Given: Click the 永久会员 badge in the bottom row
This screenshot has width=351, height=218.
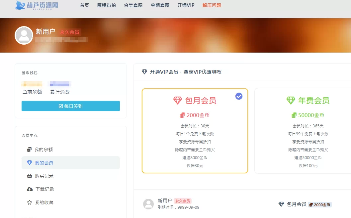Looking at the screenshot, I should (x=183, y=201).
